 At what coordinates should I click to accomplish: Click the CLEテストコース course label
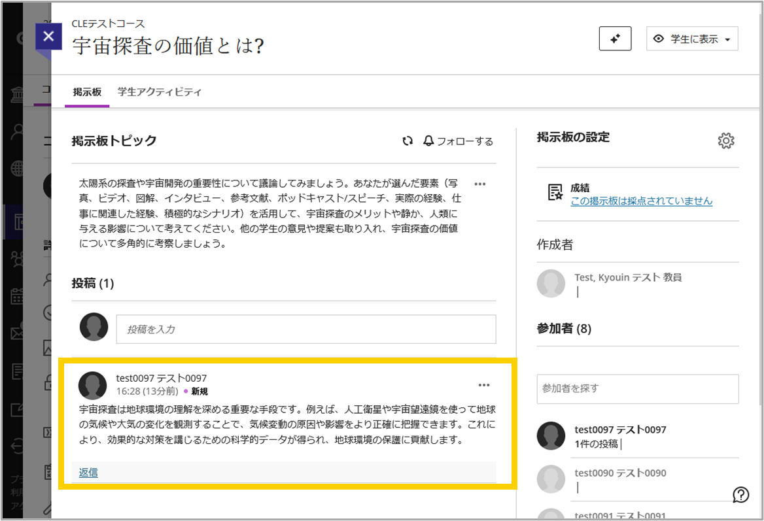[x=108, y=24]
